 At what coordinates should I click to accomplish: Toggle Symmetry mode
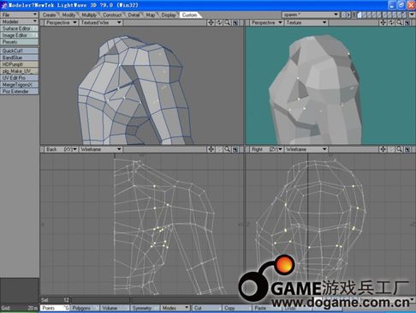pyautogui.click(x=145, y=308)
